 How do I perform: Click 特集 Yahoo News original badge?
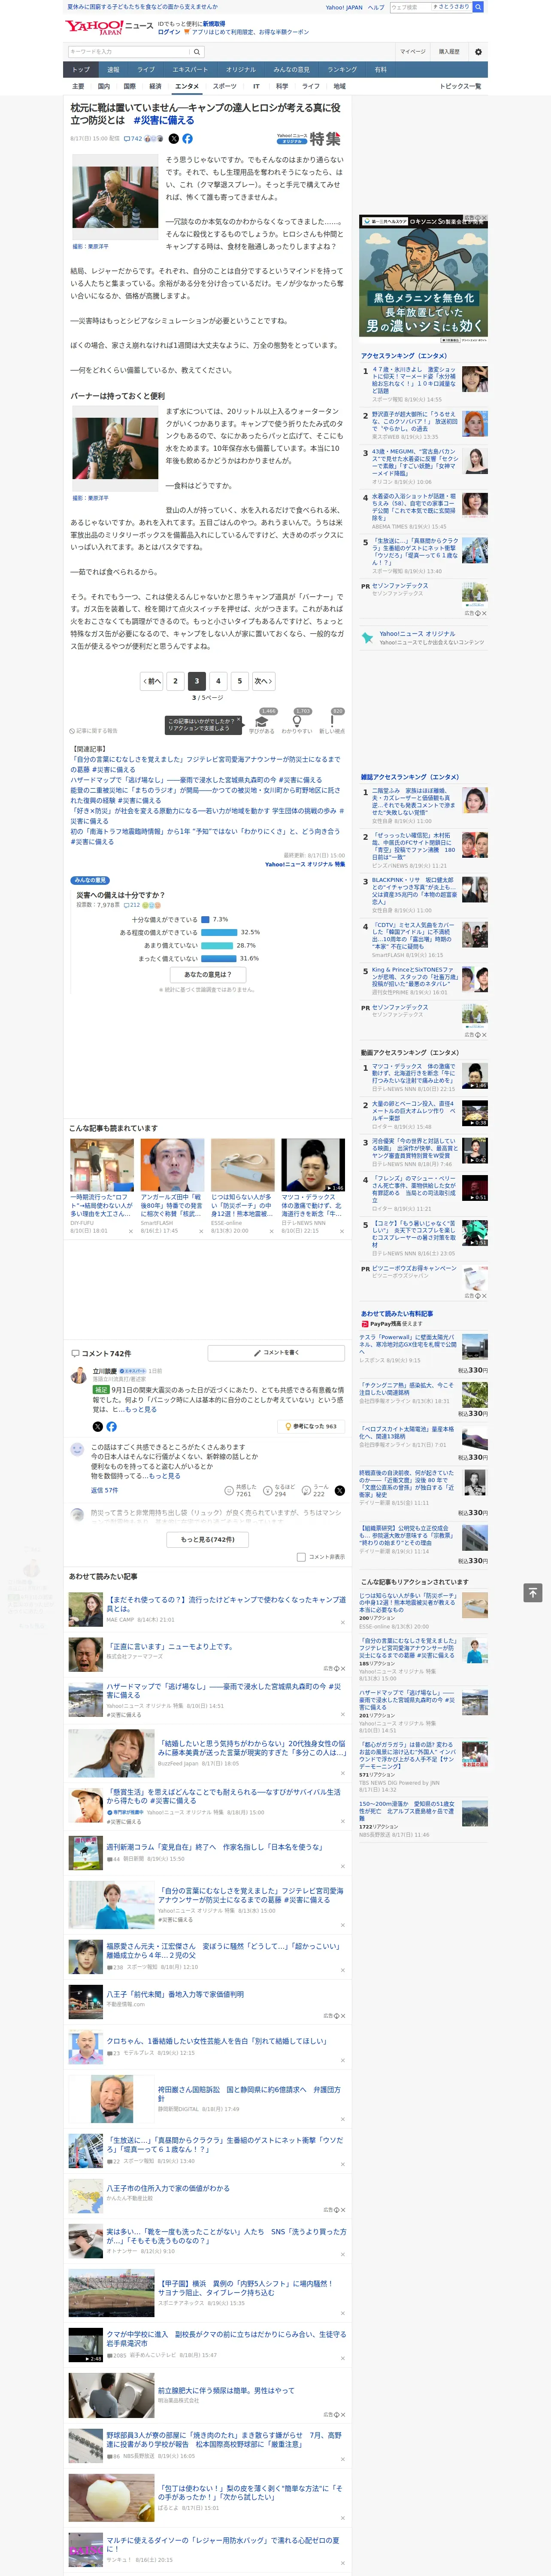point(309,139)
